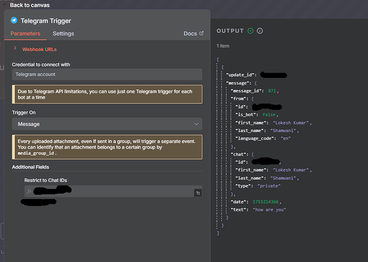Click "Shamwani" last_name under chat object

coord(283,178)
